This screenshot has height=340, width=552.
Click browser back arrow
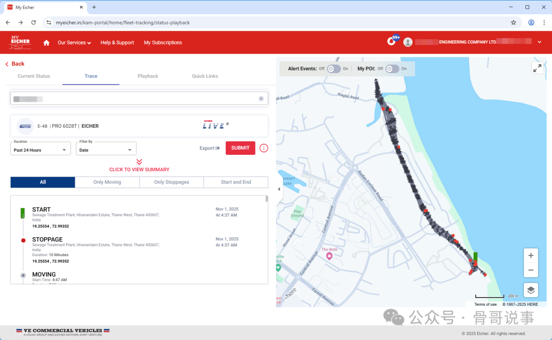8,22
